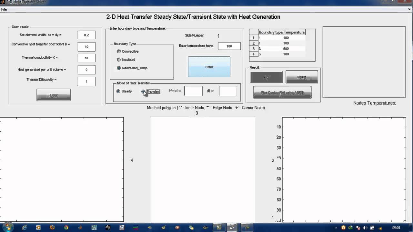
Task: Select row header 3 in boundary table
Action: click(254, 49)
